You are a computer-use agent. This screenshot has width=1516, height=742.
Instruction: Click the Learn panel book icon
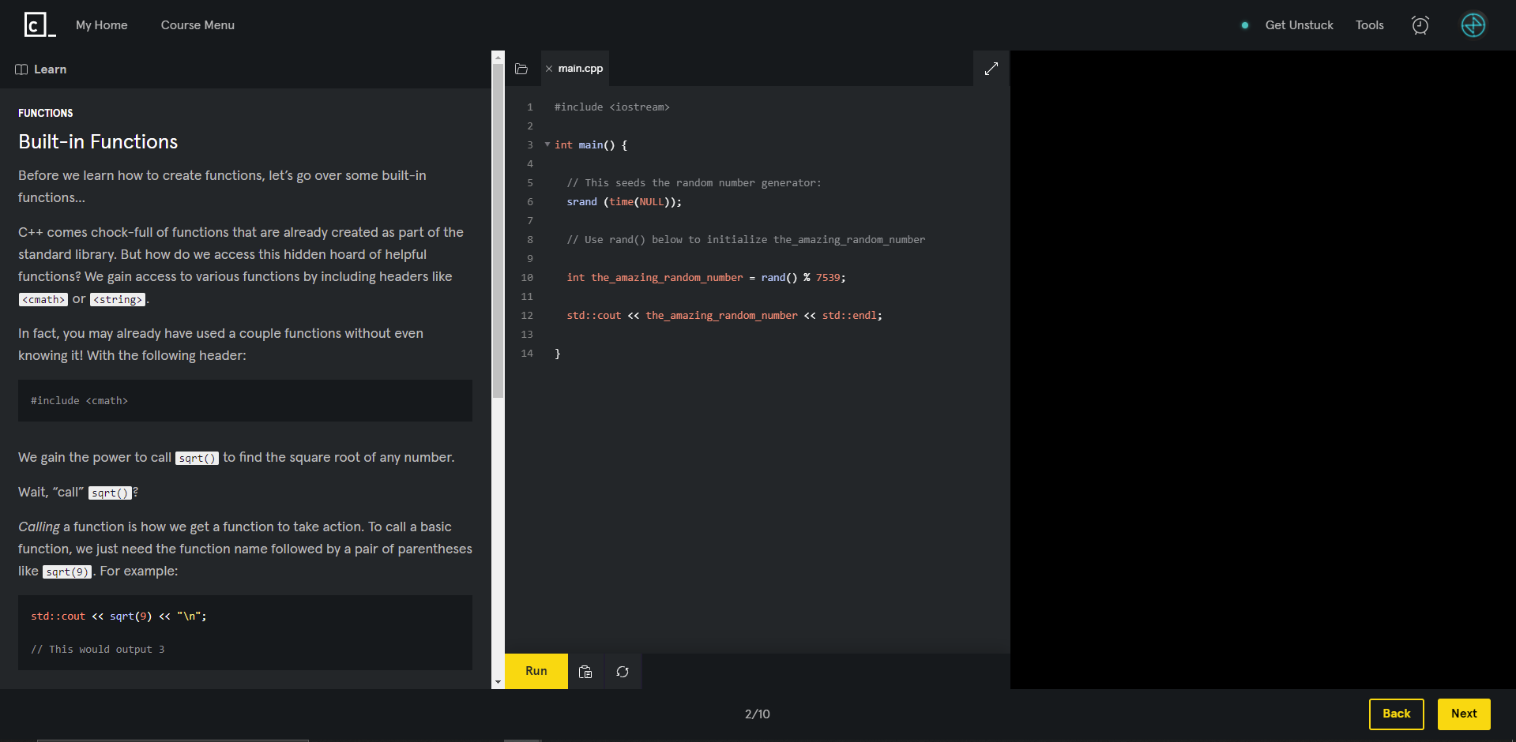click(x=20, y=69)
